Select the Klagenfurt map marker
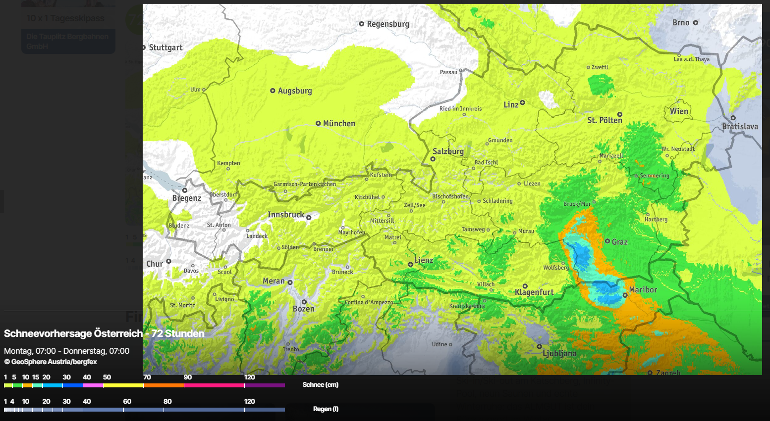This screenshot has width=770, height=421. 525,286
